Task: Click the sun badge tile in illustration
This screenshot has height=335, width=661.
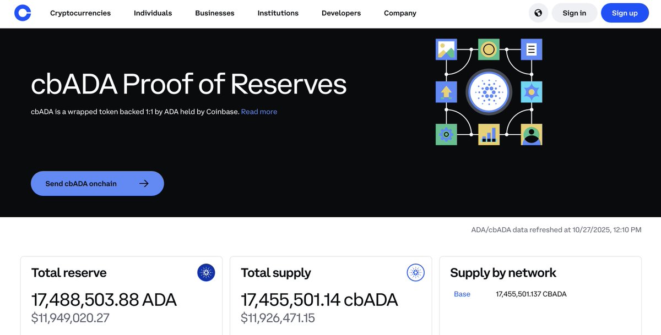Action: point(532,92)
